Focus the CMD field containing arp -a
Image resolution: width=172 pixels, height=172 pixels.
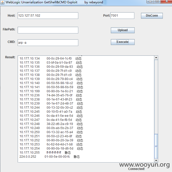coord(48,43)
